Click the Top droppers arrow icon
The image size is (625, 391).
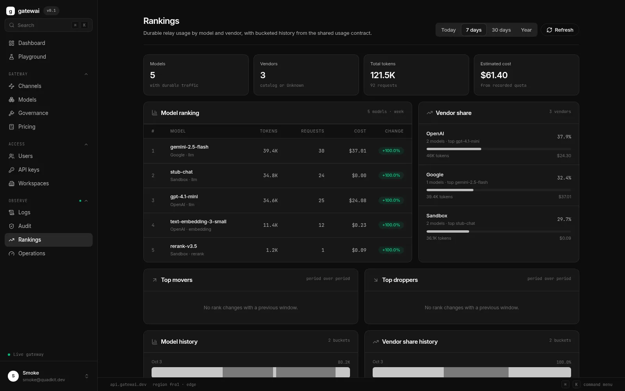(x=375, y=280)
